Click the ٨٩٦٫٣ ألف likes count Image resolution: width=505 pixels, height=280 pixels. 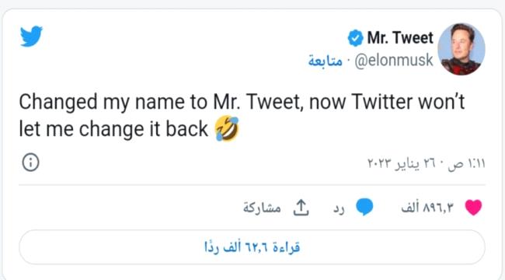pos(427,208)
